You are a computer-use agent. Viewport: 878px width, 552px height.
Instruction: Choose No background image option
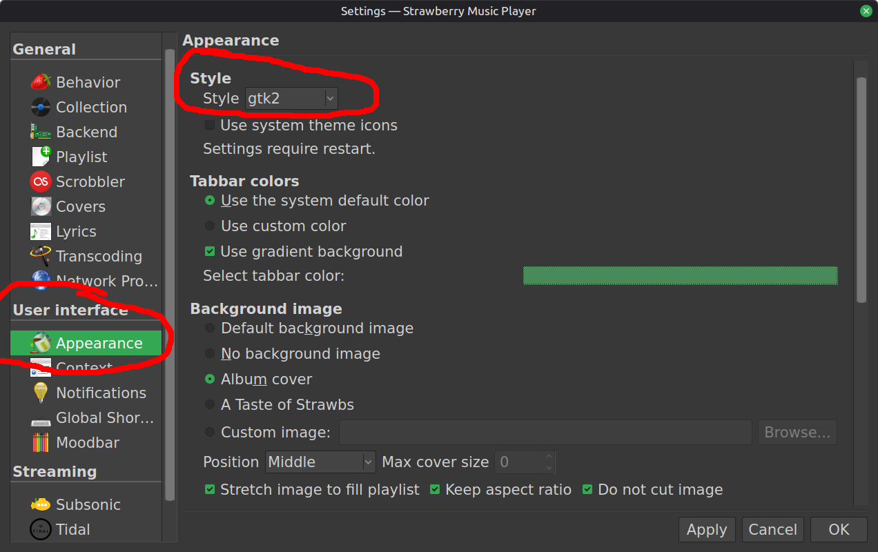[210, 354]
